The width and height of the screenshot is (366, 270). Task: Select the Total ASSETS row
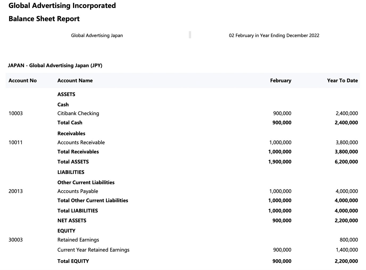pyautogui.click(x=73, y=162)
